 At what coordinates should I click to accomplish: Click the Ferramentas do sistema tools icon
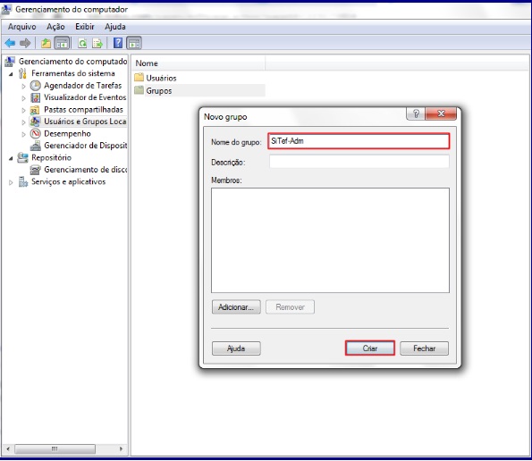(22, 73)
